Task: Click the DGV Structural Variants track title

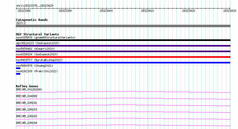Action: pos(37,34)
